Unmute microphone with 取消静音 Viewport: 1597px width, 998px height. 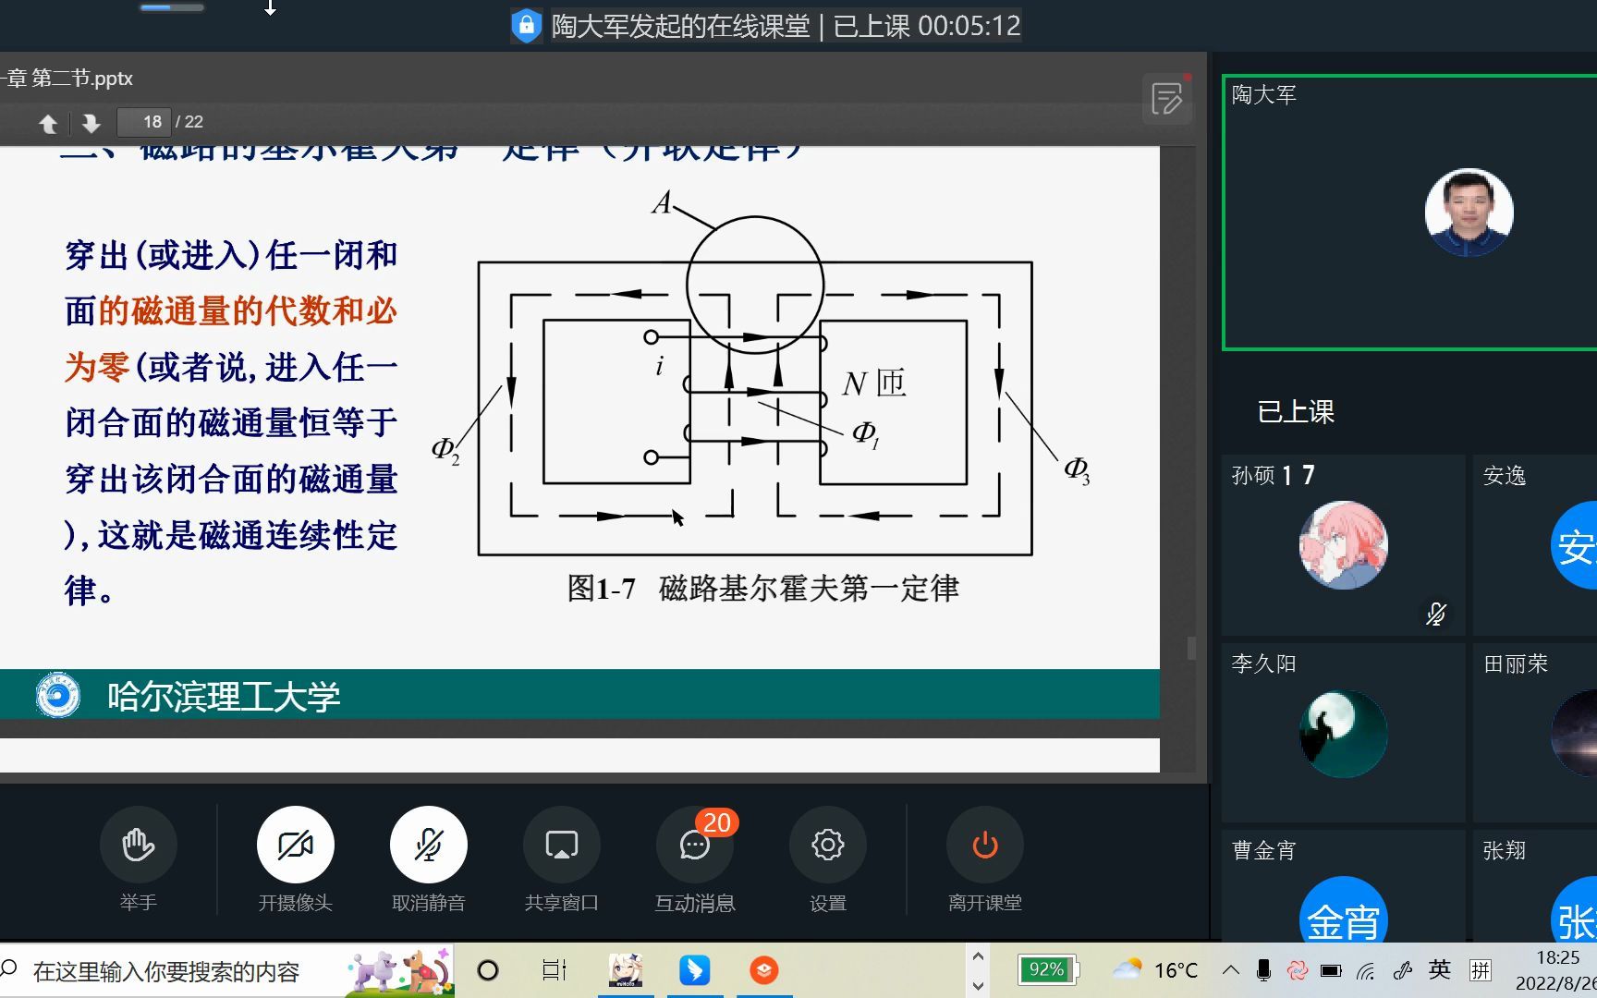point(428,844)
